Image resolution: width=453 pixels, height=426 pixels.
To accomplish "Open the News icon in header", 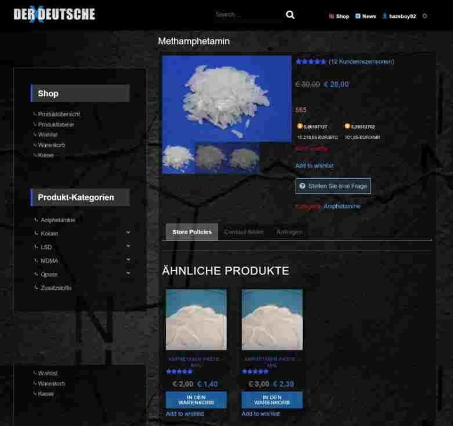I will coord(358,16).
